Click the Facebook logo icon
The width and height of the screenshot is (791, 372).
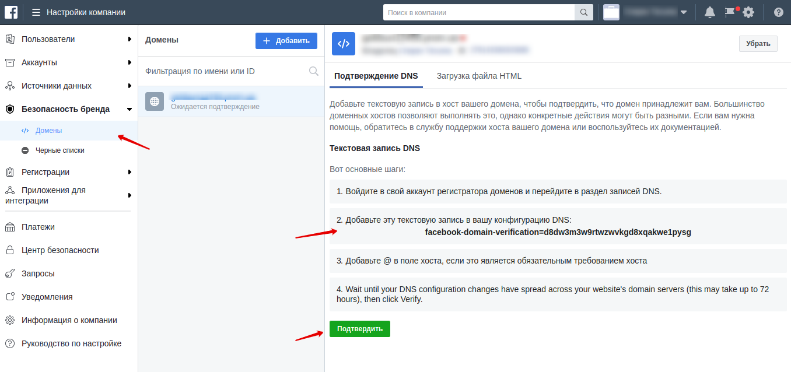[x=10, y=12]
